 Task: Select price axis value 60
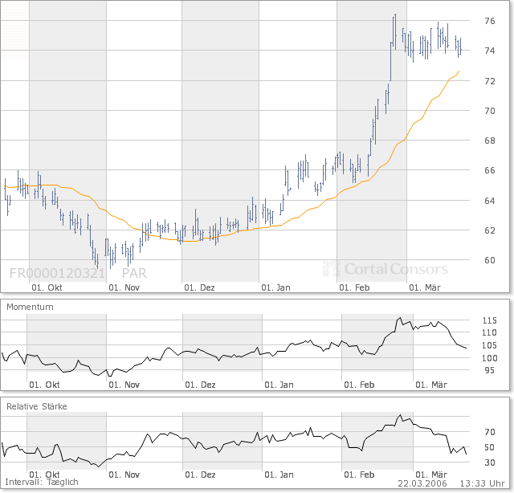coord(490,260)
